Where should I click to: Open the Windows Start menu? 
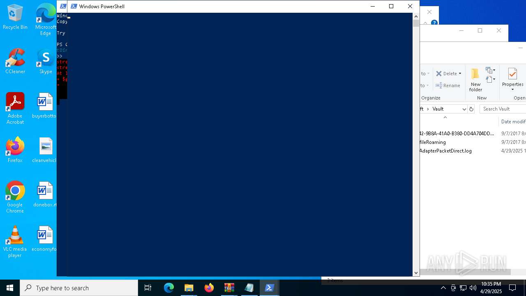pyautogui.click(x=10, y=288)
